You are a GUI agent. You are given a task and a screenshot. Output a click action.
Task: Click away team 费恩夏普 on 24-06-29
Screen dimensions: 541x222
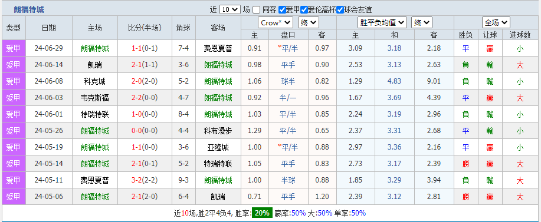218,48
